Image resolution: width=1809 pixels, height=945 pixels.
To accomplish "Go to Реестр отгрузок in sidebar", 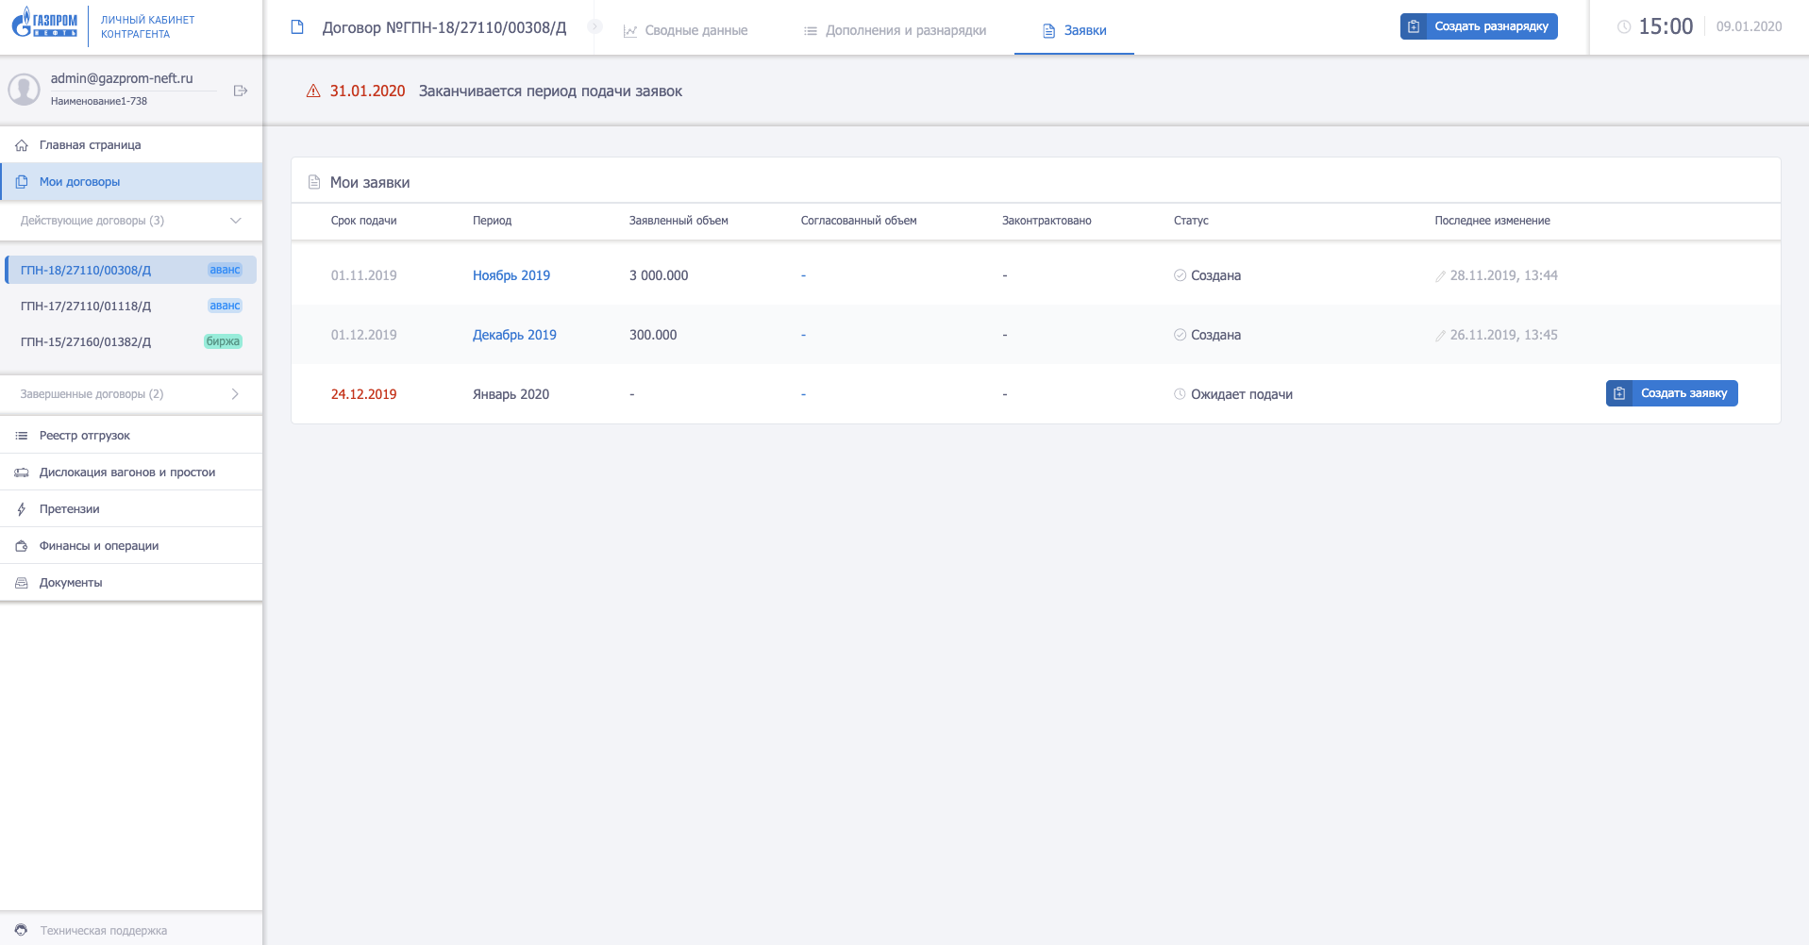I will tap(84, 436).
